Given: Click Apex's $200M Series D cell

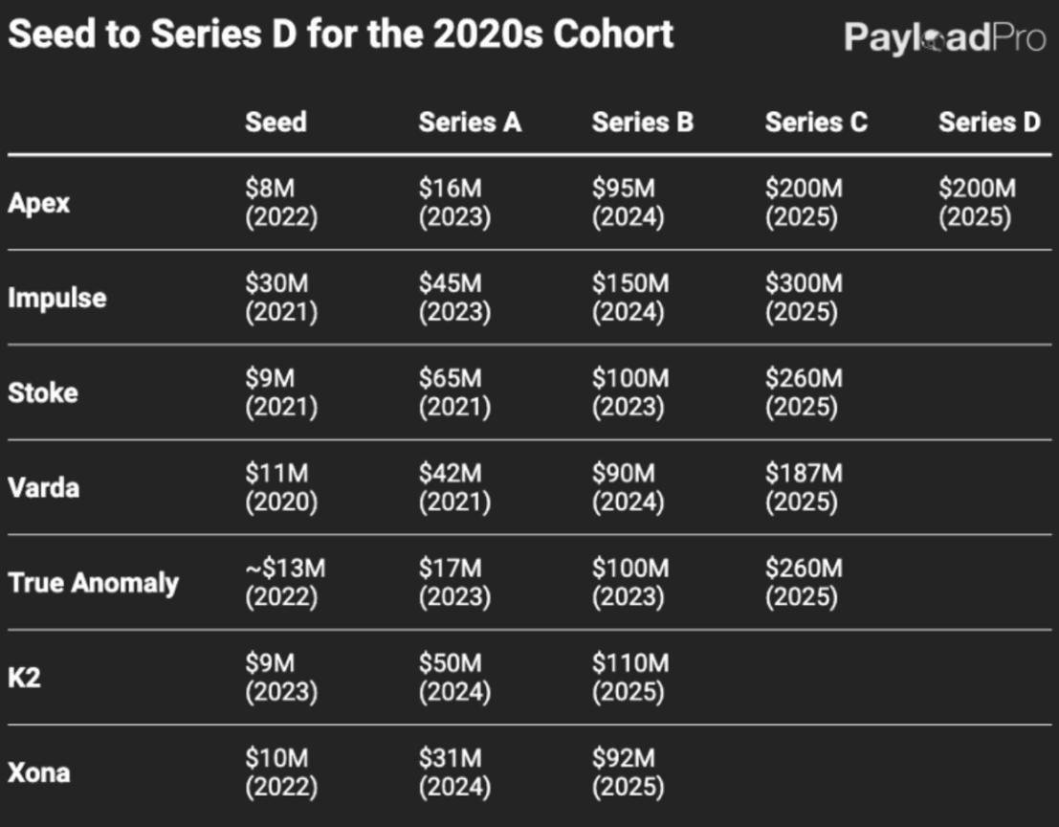Looking at the screenshot, I should (977, 203).
